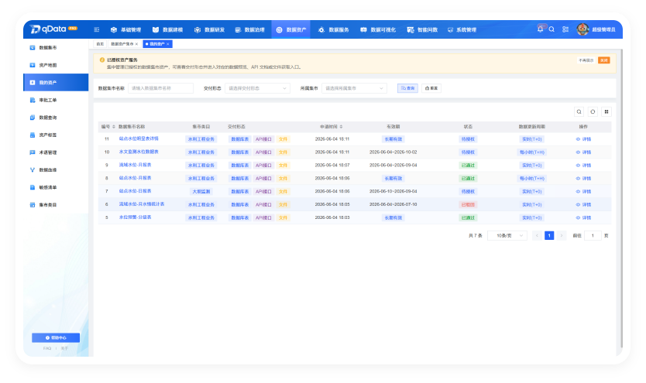Open the asset name link in row 11
646x383 pixels.
pos(139,138)
